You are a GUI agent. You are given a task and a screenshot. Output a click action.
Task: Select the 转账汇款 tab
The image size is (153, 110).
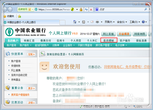tap(29, 41)
